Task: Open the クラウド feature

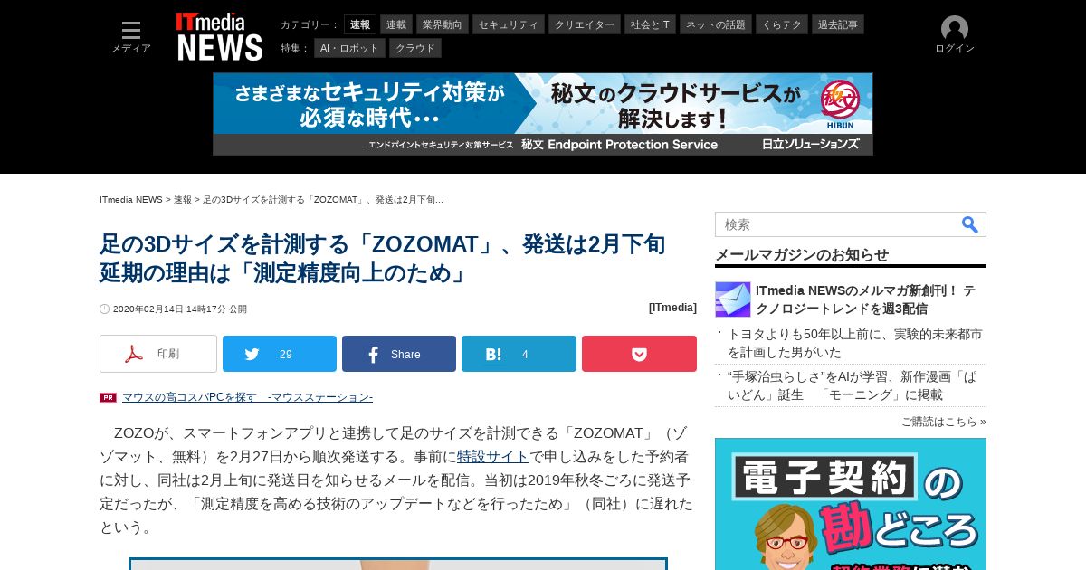Action: [415, 48]
